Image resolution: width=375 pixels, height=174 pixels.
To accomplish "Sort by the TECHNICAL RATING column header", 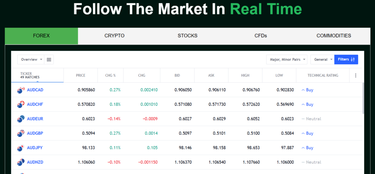I will pos(323,75).
